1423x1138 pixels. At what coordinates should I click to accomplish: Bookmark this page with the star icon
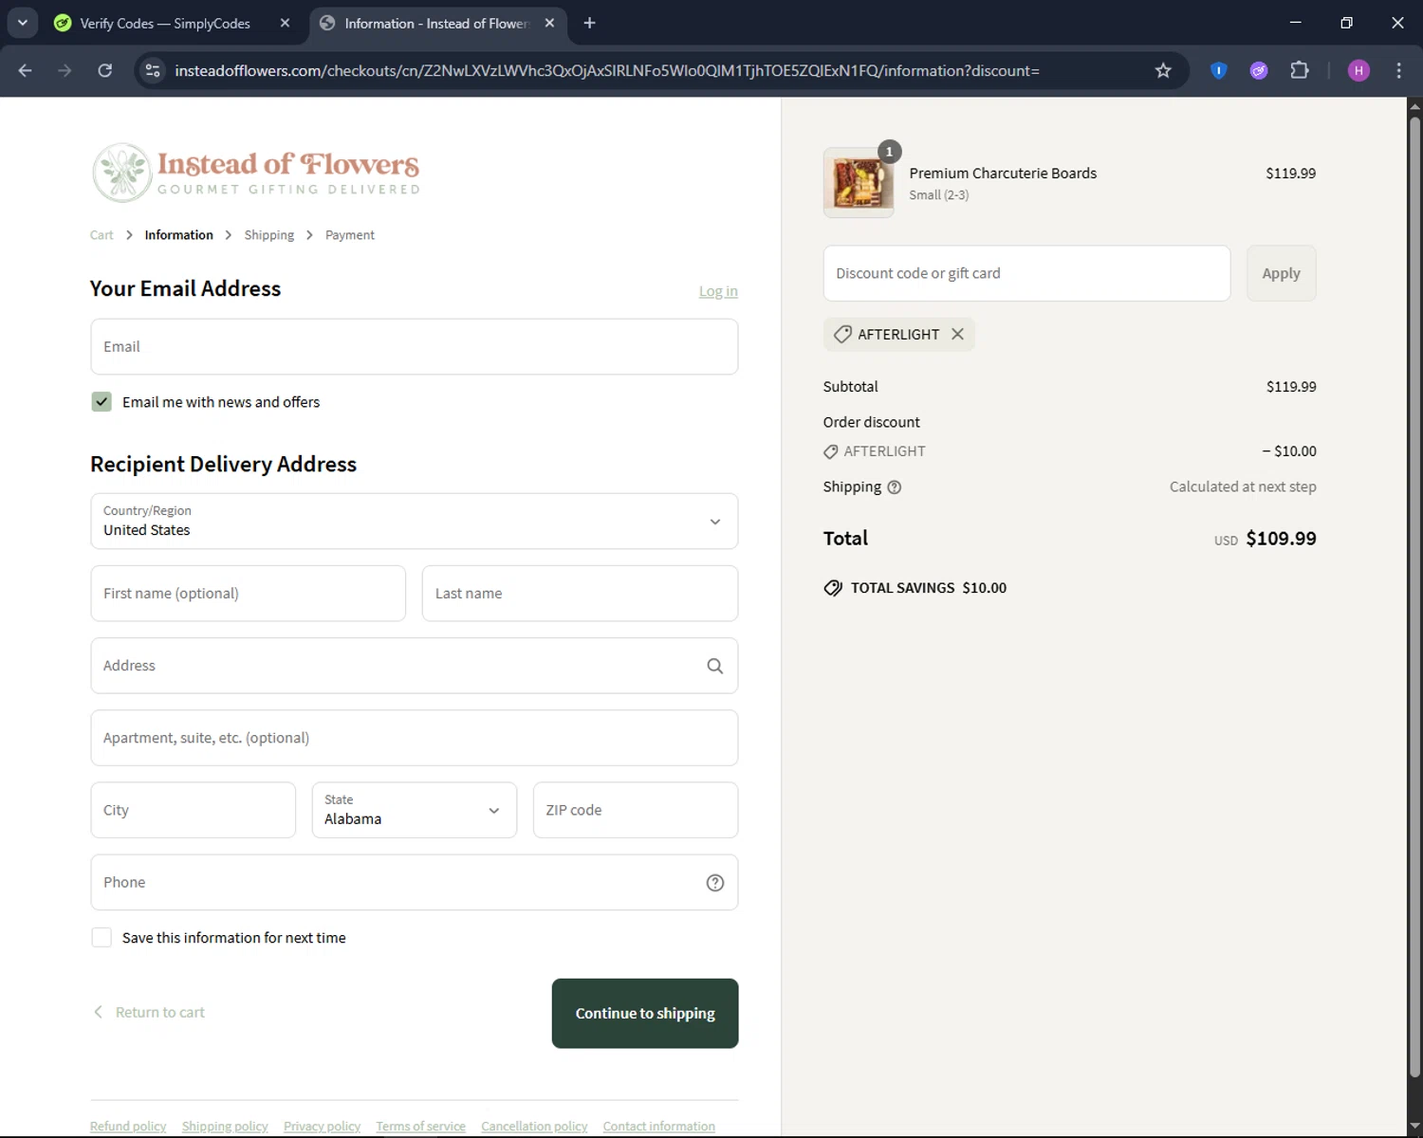pyautogui.click(x=1163, y=70)
